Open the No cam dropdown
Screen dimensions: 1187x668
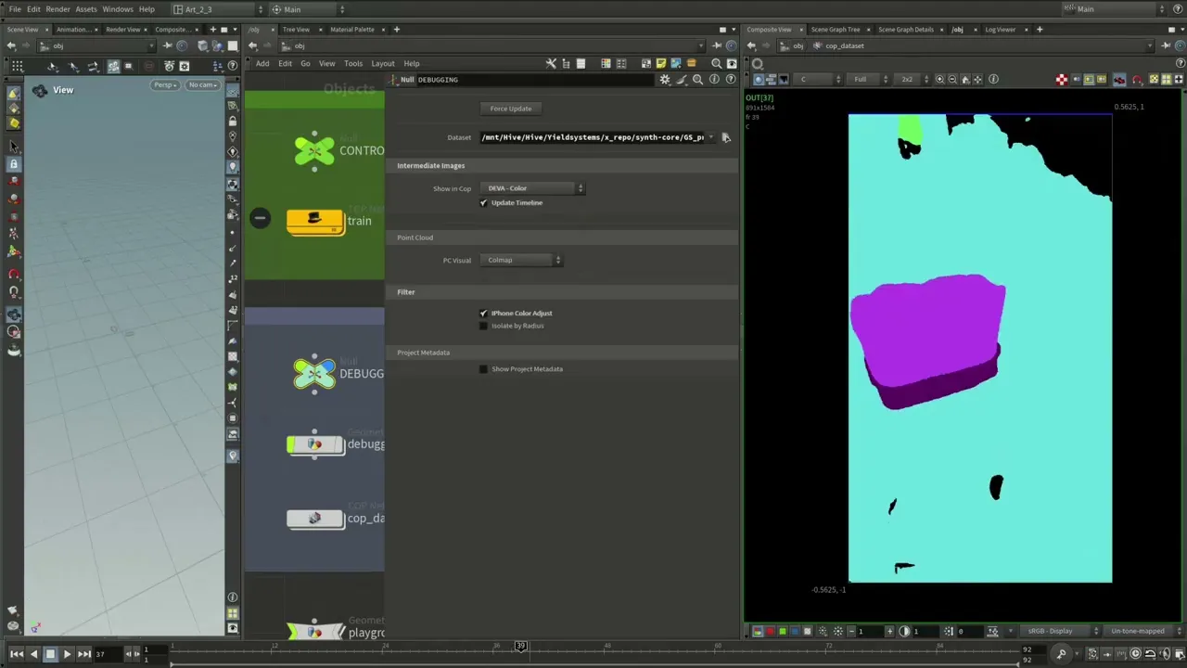coord(202,85)
